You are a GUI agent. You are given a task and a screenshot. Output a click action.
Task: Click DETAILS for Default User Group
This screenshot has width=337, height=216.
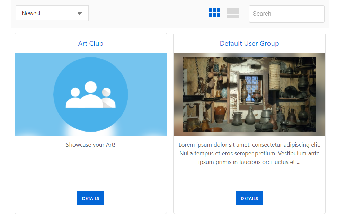(249, 198)
